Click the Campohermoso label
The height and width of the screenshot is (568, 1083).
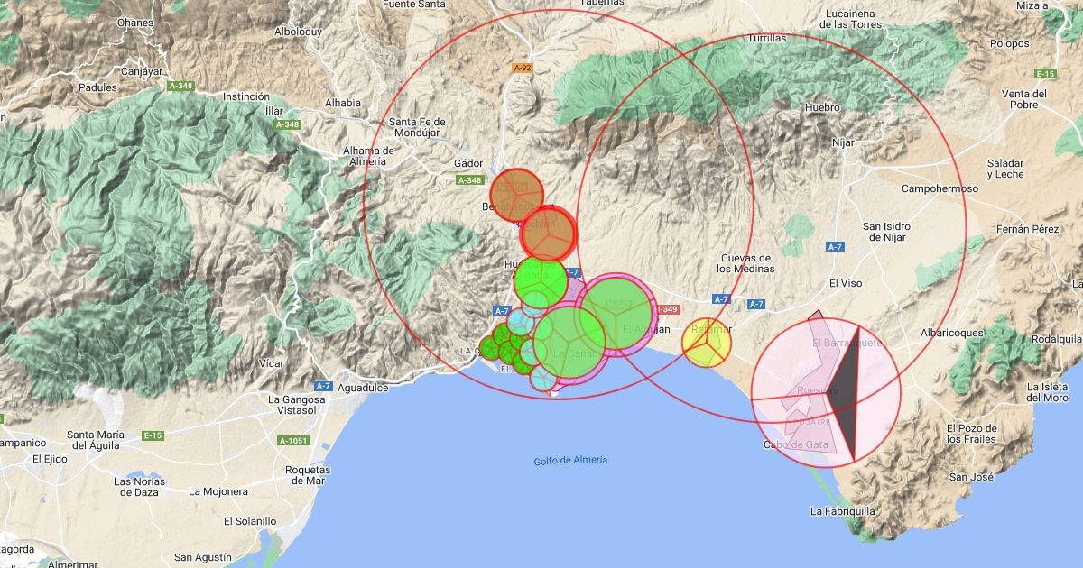940,189
